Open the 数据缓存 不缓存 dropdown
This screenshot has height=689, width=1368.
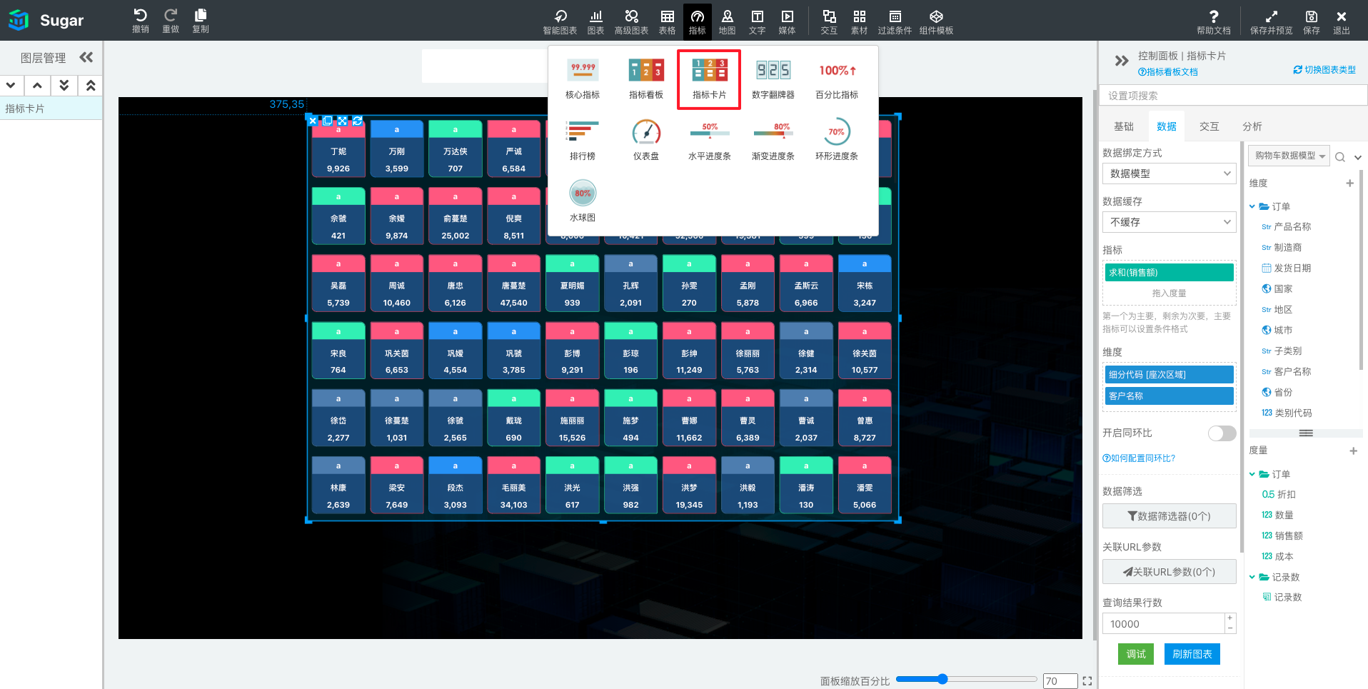tap(1169, 222)
